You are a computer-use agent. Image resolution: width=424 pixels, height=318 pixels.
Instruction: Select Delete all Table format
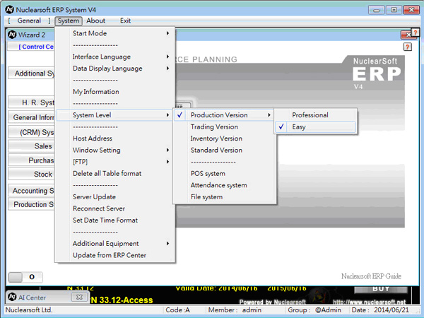(x=114, y=173)
